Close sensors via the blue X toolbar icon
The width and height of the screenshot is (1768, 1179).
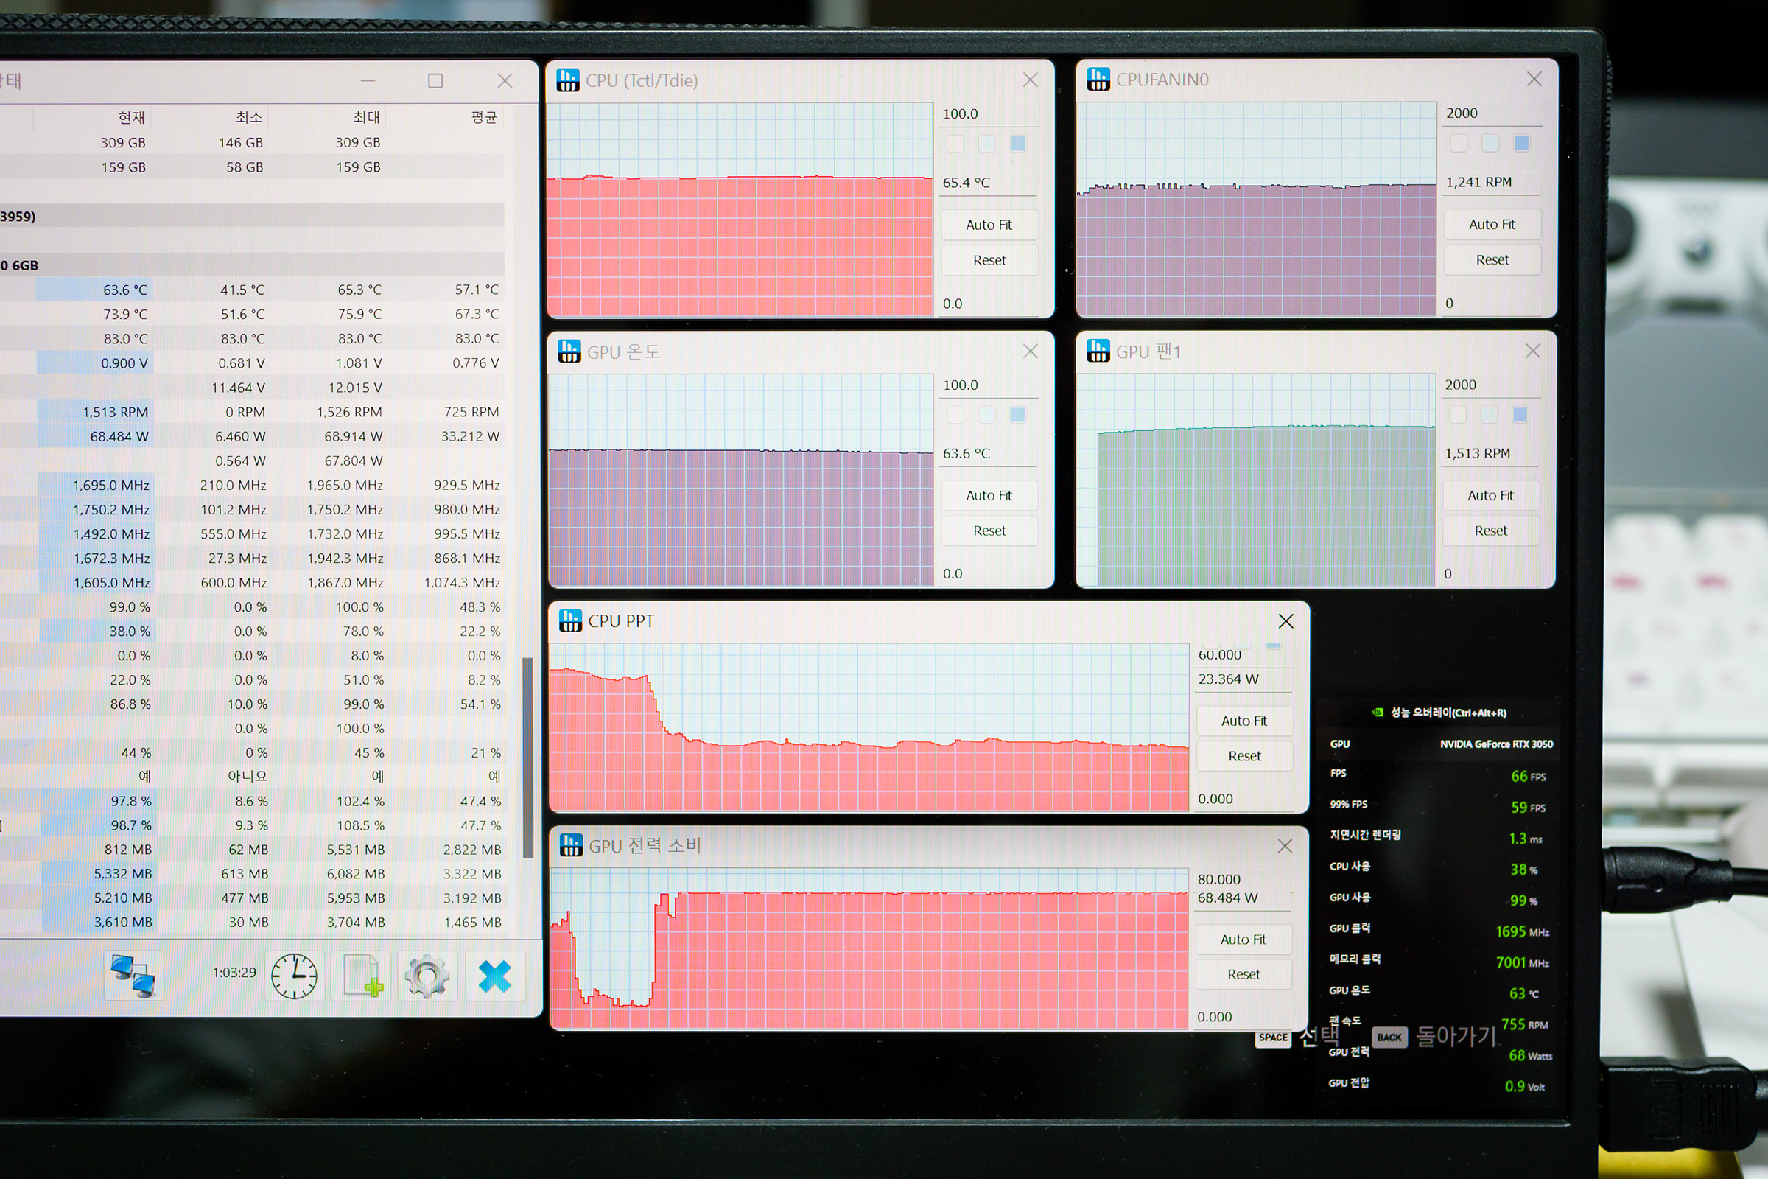pyautogui.click(x=494, y=975)
